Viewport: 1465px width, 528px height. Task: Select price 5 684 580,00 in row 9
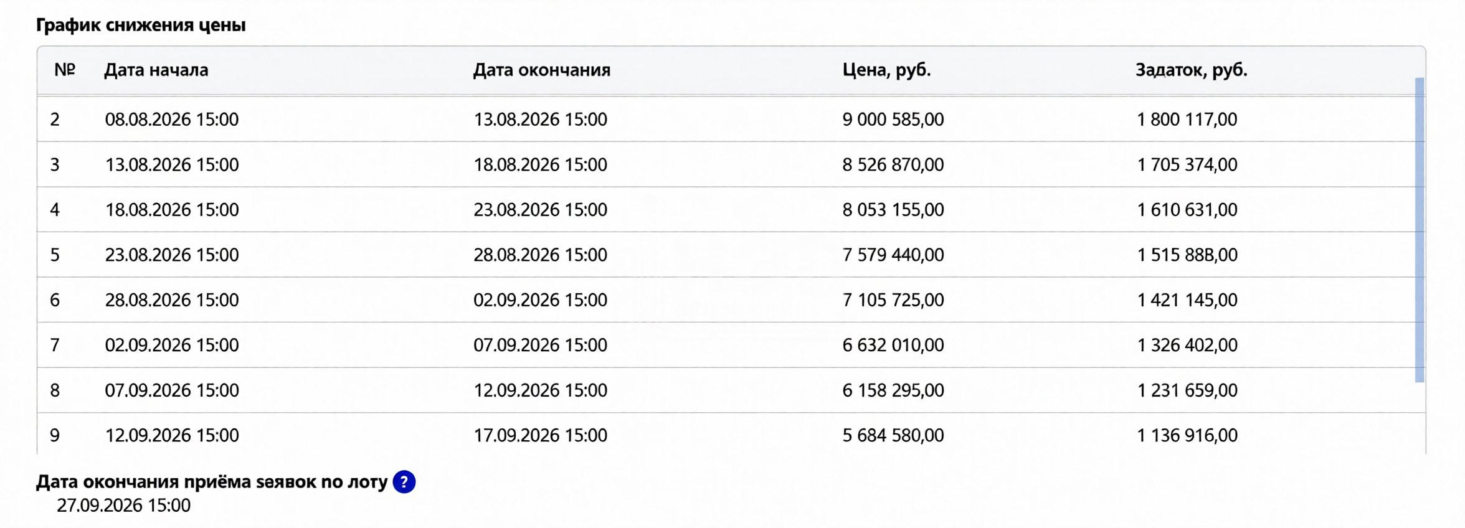(x=893, y=435)
